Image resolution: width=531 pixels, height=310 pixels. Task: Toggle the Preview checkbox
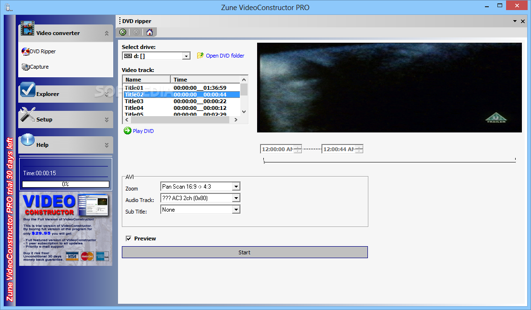tap(129, 238)
